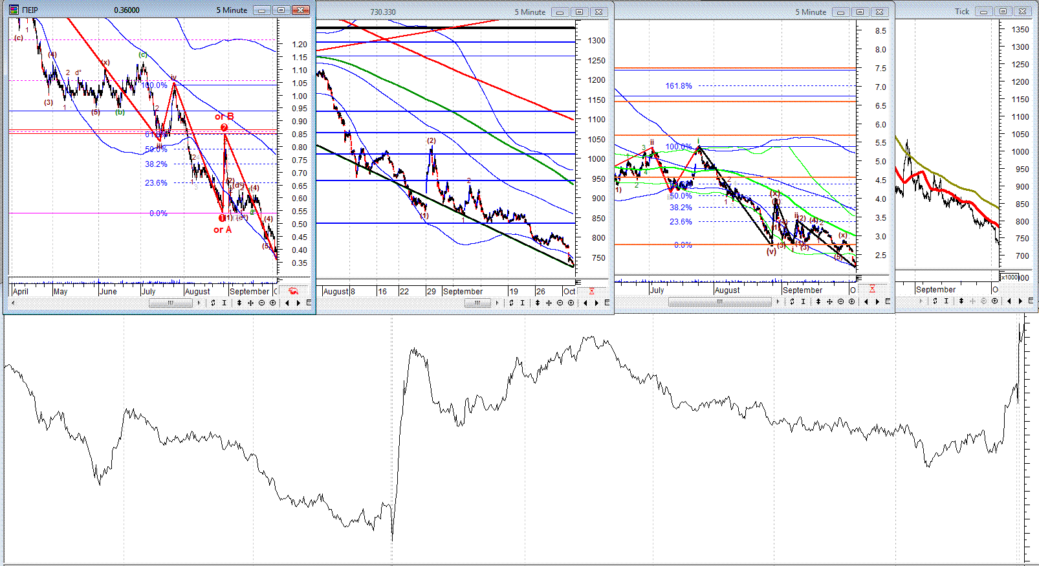Click the red hourglass icon in the 730.330 chart
The height and width of the screenshot is (566, 1039).
coord(591,291)
